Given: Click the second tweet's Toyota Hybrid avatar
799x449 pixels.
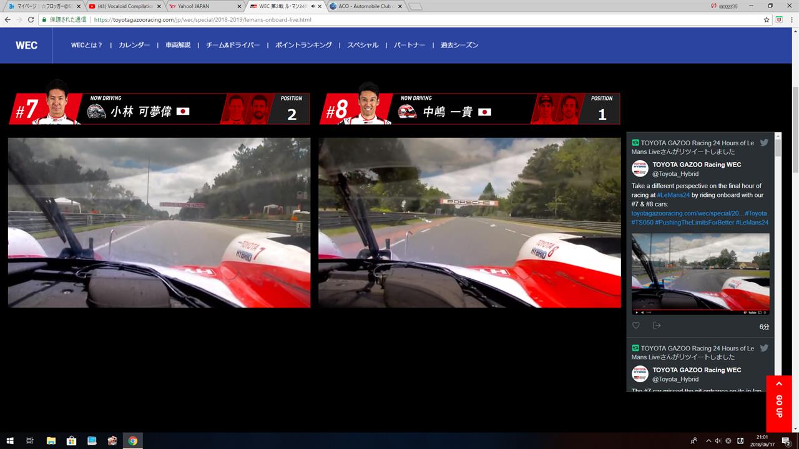Looking at the screenshot, I should 640,374.
